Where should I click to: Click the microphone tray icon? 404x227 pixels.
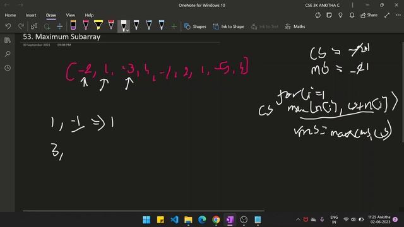click(322, 219)
